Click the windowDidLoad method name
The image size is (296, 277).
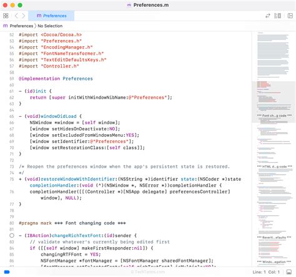point(58,116)
